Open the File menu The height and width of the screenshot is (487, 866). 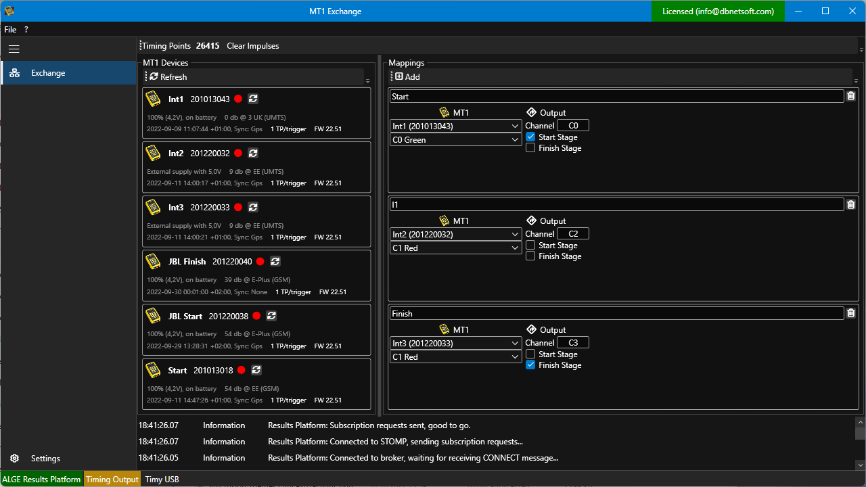10,30
